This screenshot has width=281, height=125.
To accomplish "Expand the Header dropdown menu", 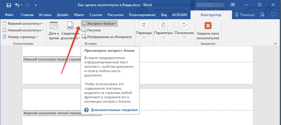I will pos(23,23).
